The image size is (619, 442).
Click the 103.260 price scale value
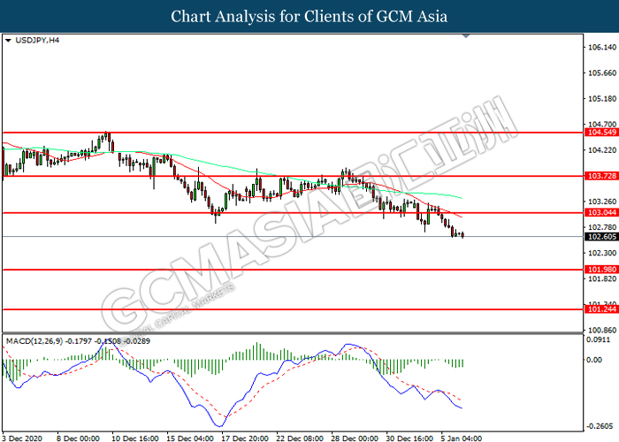pos(602,202)
